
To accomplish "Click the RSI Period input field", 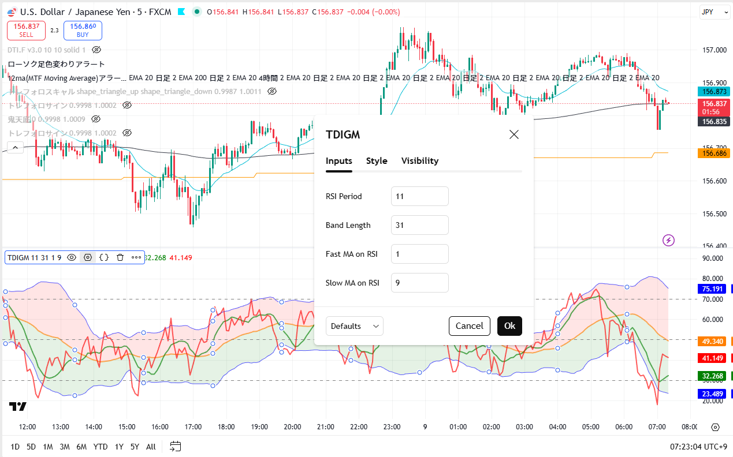I will [x=419, y=196].
